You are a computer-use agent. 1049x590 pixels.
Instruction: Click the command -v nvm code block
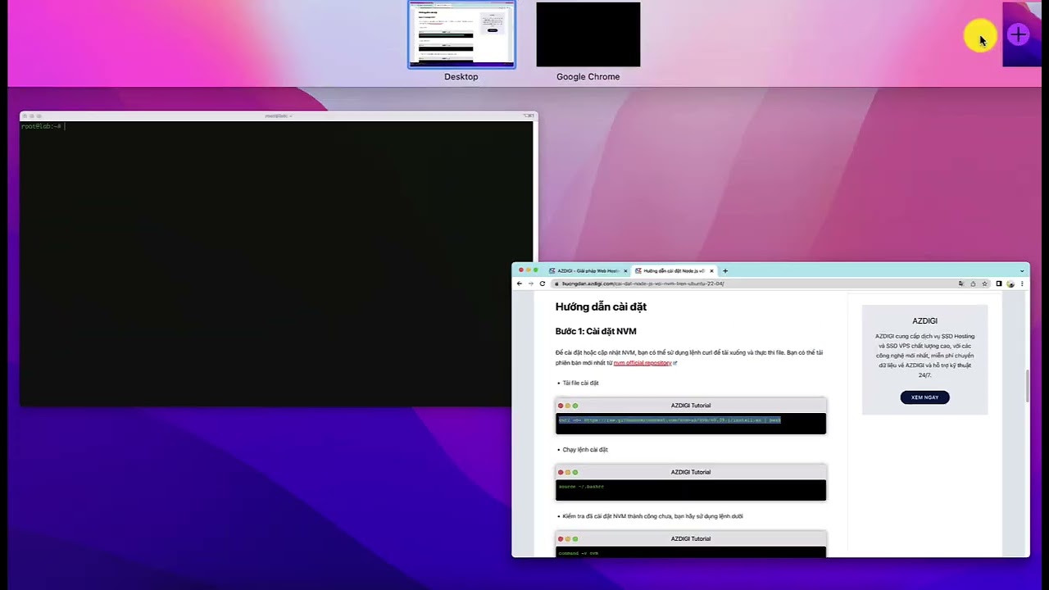(x=690, y=552)
